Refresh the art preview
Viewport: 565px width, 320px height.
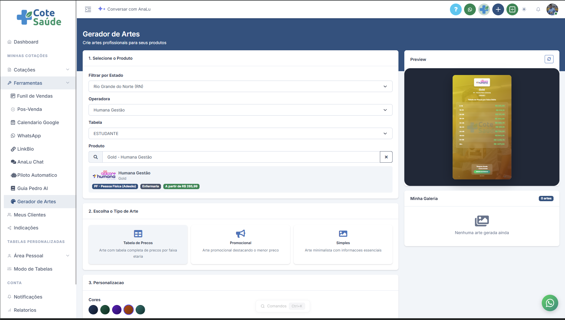click(549, 59)
